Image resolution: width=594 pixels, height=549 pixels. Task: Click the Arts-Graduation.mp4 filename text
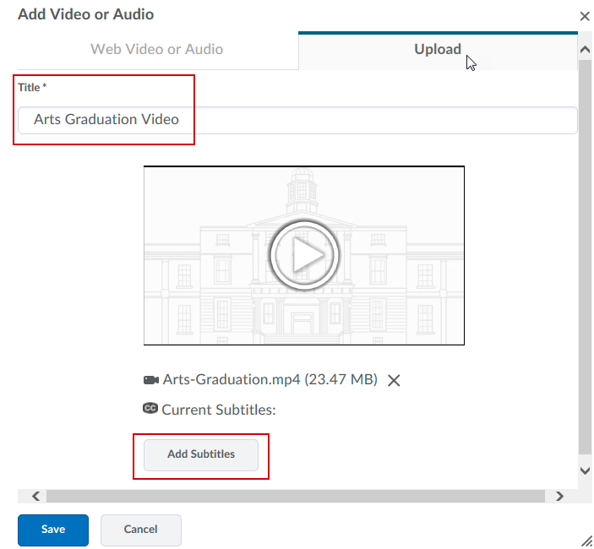click(232, 380)
